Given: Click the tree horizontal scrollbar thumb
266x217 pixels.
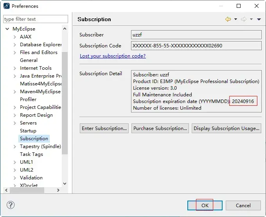Looking at the screenshot, I should tap(27, 190).
